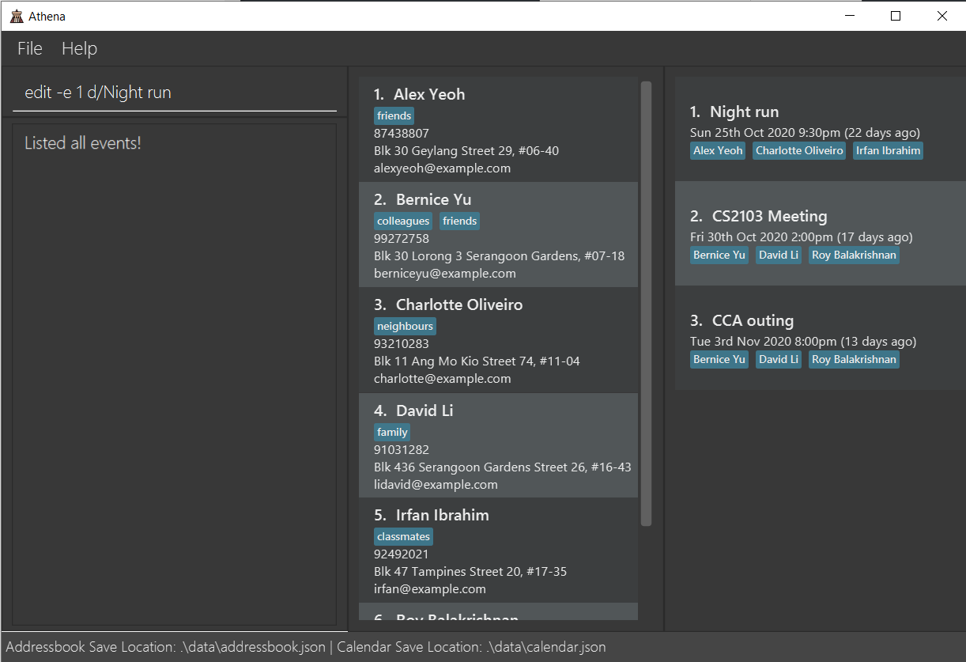The image size is (966, 662).
Task: Click phone number 91031282
Action: point(402,449)
